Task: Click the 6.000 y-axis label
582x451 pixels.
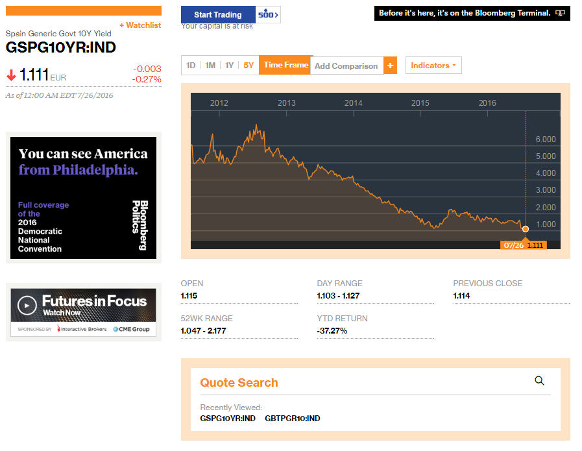Action: click(546, 140)
